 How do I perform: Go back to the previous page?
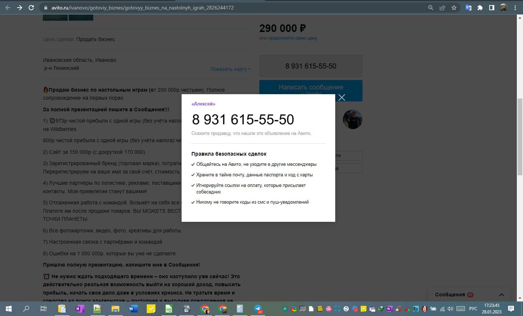[x=8, y=8]
